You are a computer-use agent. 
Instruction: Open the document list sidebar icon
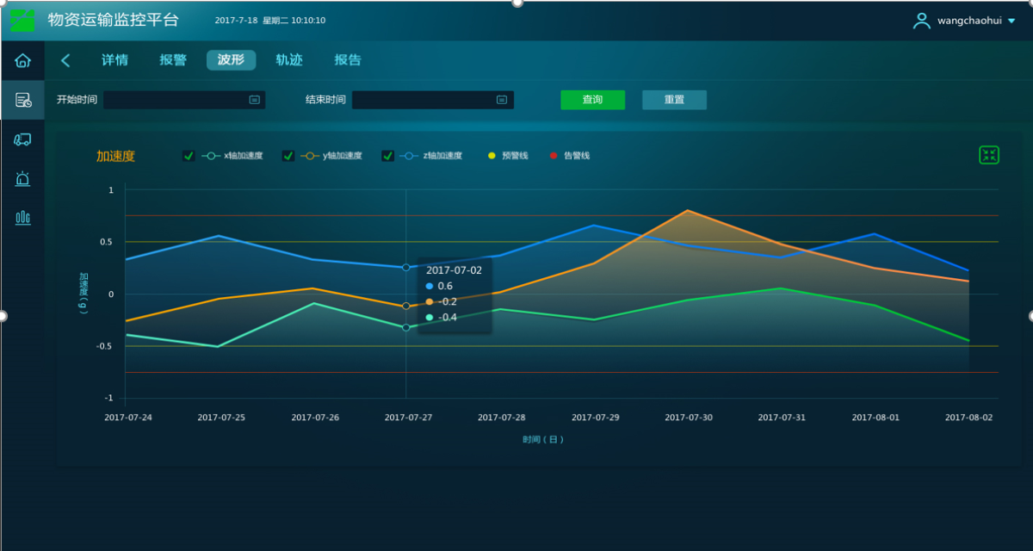click(x=23, y=100)
